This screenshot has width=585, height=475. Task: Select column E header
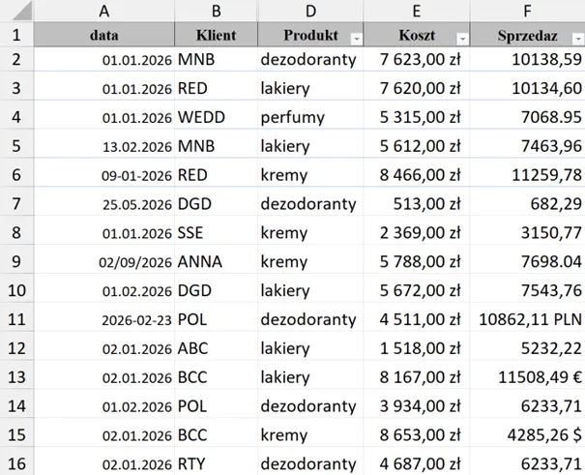[x=417, y=12]
